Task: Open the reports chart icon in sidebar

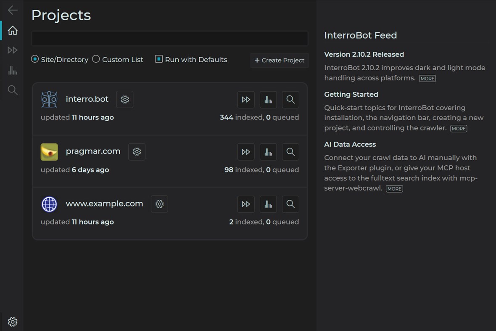Action: coord(13,70)
